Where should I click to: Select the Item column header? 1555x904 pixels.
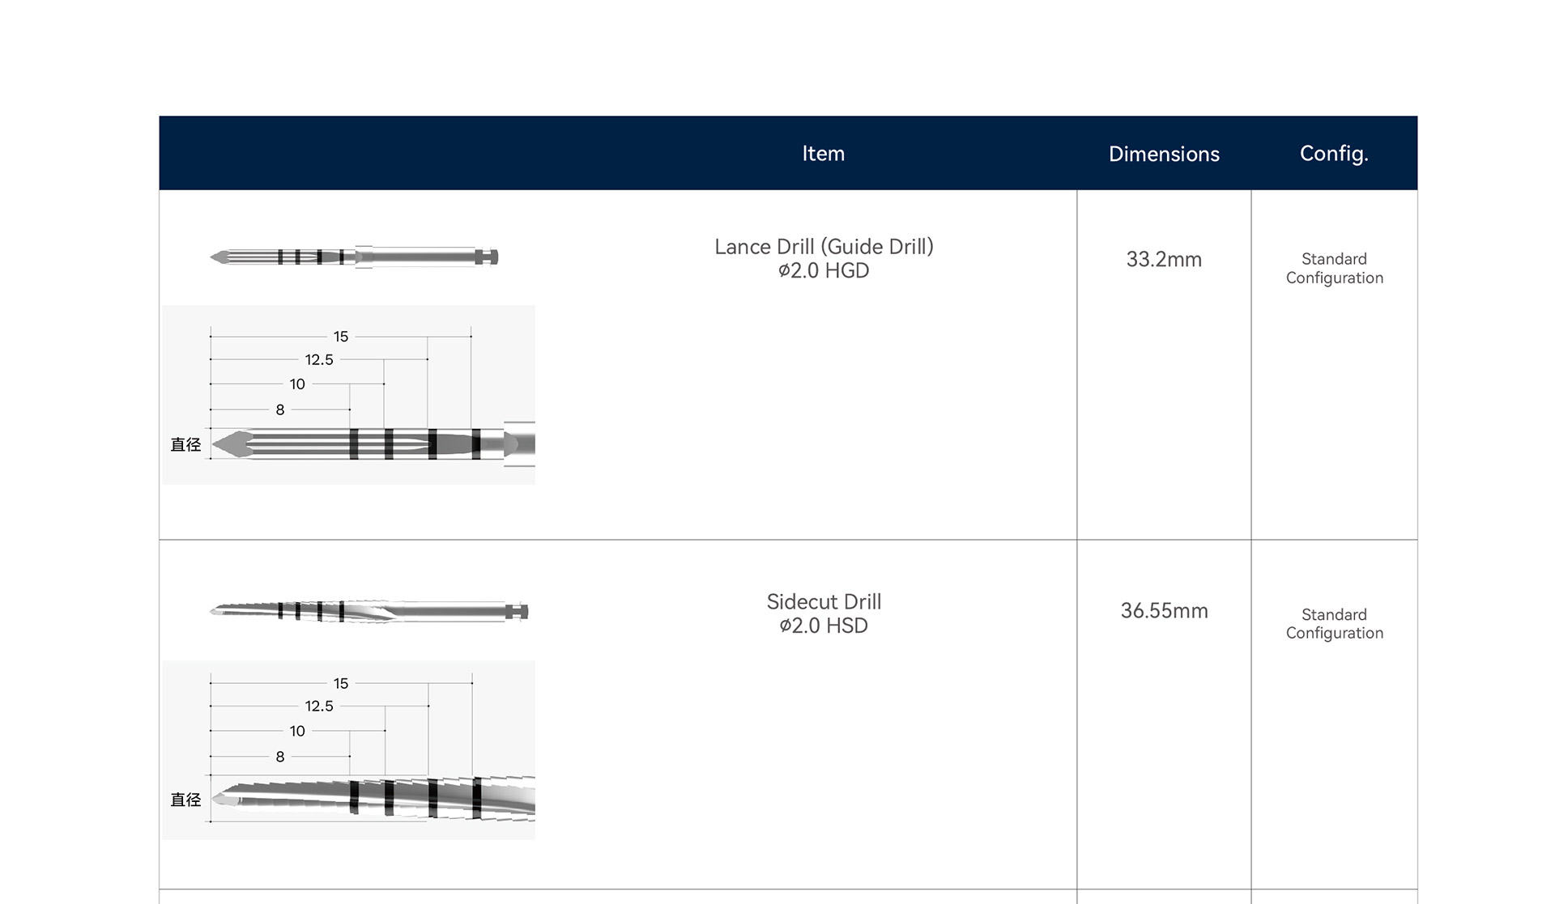point(824,154)
